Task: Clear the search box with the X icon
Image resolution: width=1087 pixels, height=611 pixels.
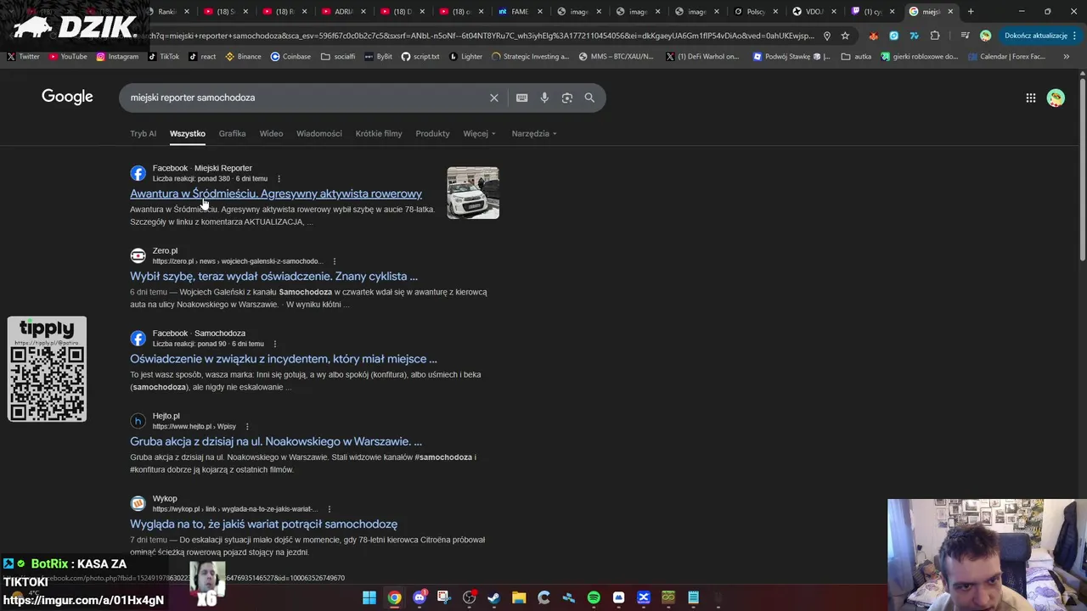Action: [494, 98]
